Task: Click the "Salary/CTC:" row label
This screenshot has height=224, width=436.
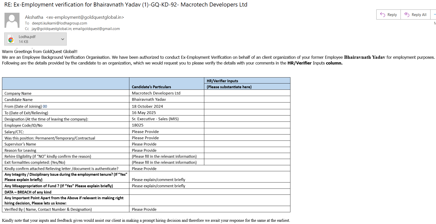Action: coord(14,132)
